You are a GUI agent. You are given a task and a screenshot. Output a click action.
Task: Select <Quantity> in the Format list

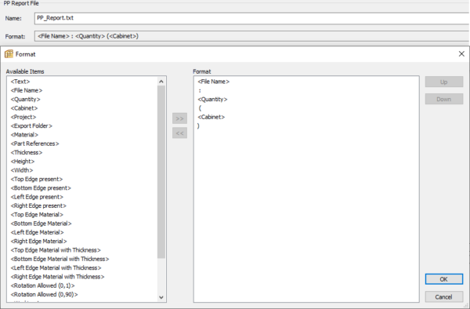212,100
